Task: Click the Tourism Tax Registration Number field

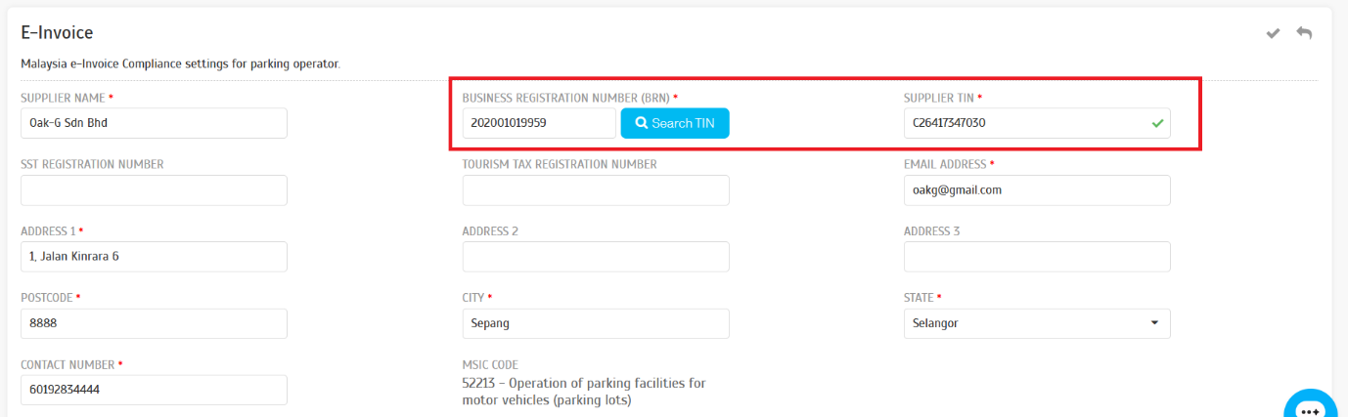Action: pyautogui.click(x=596, y=190)
